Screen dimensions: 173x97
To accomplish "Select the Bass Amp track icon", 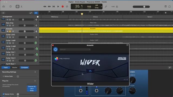I will 3,25.
